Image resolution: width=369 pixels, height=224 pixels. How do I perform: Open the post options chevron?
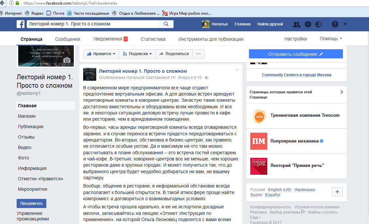237,70
